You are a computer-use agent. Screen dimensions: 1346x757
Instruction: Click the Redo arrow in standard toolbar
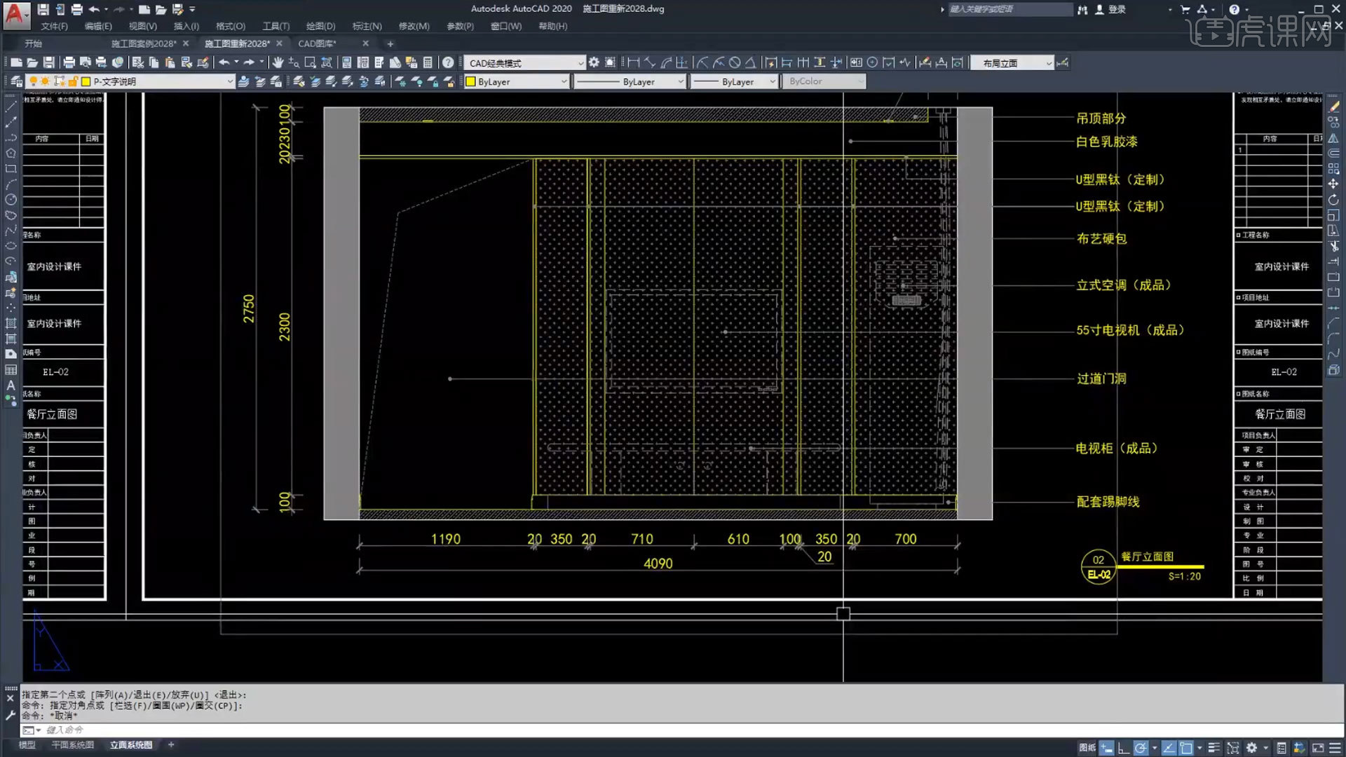pyautogui.click(x=249, y=63)
